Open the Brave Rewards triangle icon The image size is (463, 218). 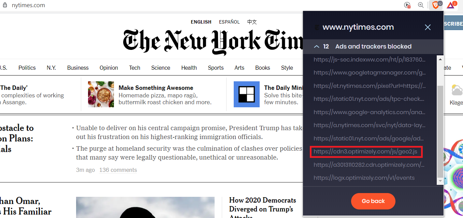(451, 5)
